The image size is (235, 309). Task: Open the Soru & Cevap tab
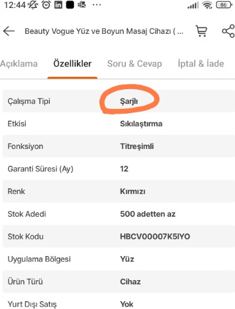point(135,63)
